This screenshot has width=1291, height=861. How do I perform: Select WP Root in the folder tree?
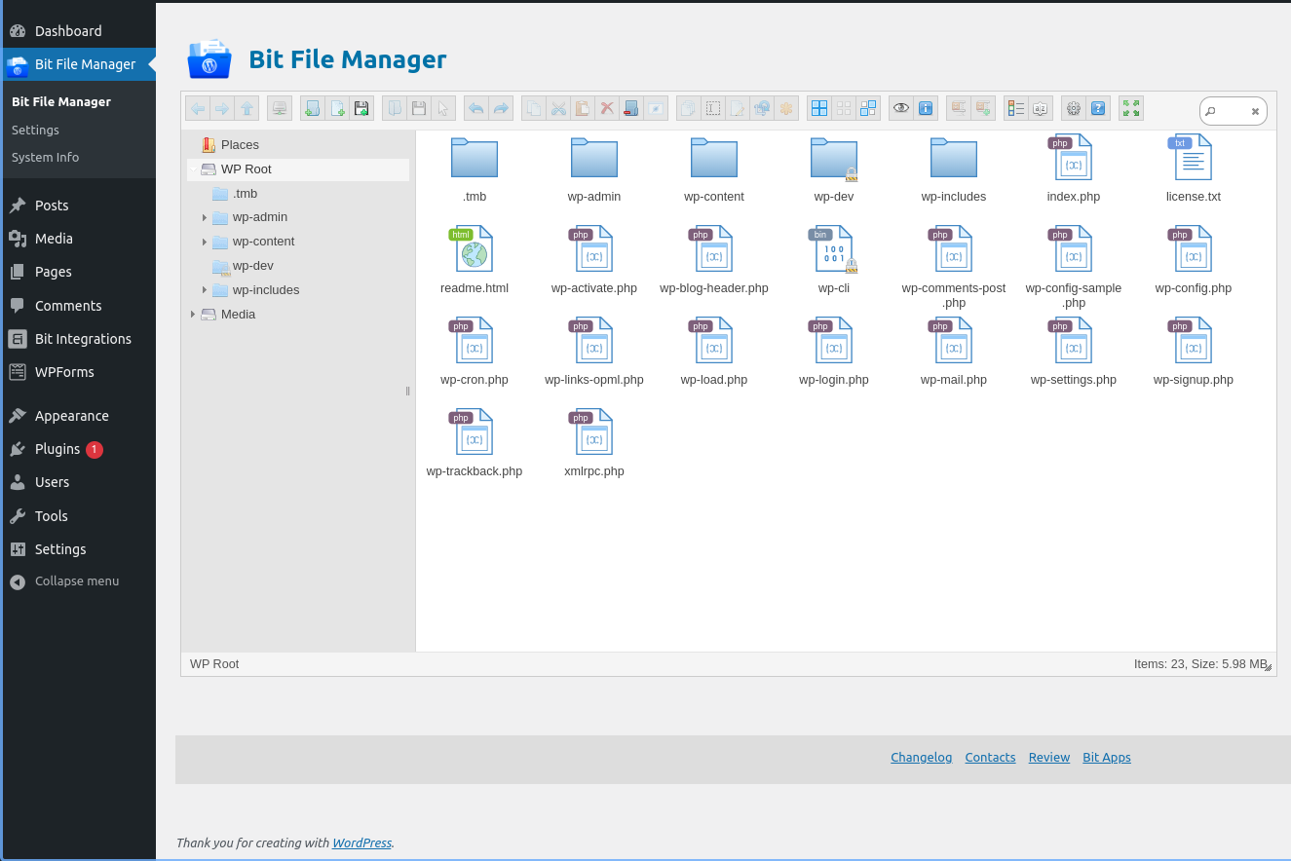pyautogui.click(x=298, y=169)
